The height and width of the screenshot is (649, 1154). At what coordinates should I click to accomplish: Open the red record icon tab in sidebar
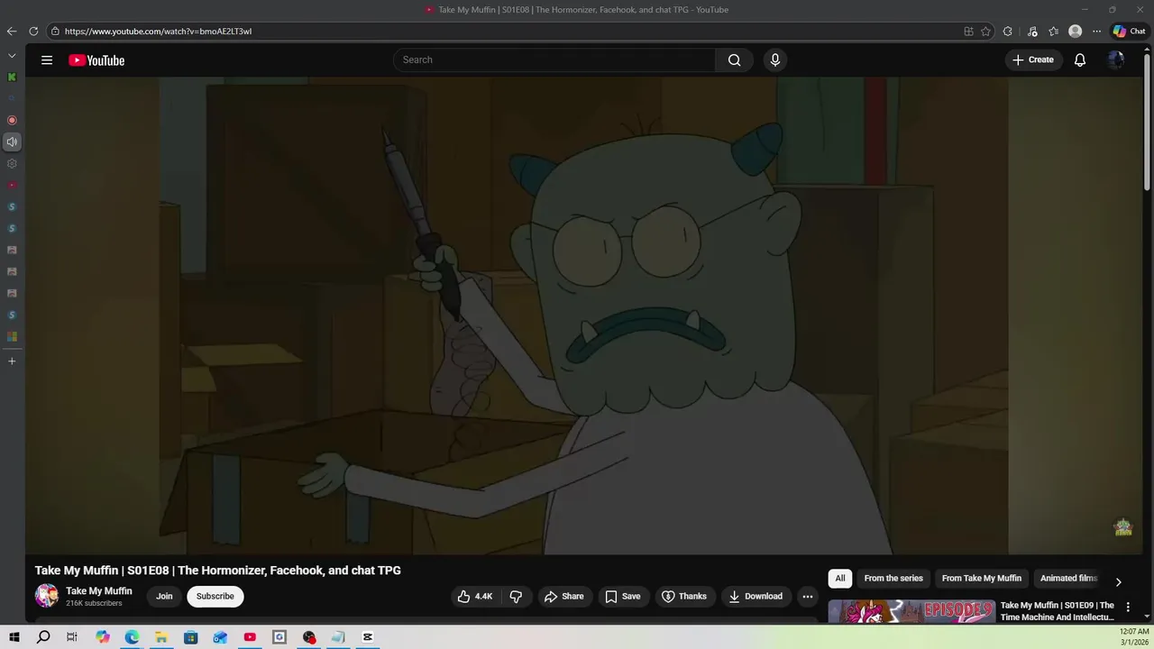pyautogui.click(x=12, y=120)
